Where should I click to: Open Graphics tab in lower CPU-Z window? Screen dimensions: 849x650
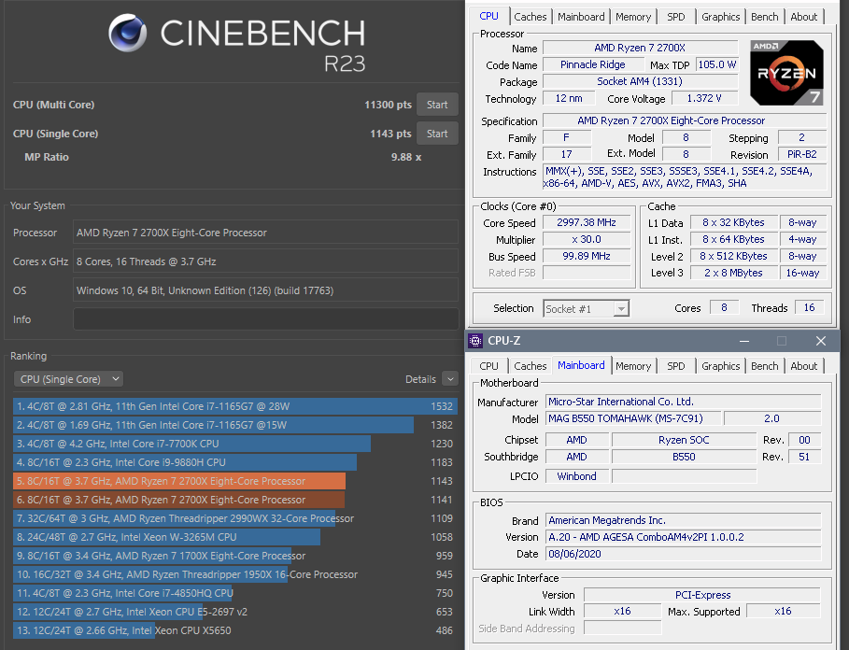pos(720,366)
